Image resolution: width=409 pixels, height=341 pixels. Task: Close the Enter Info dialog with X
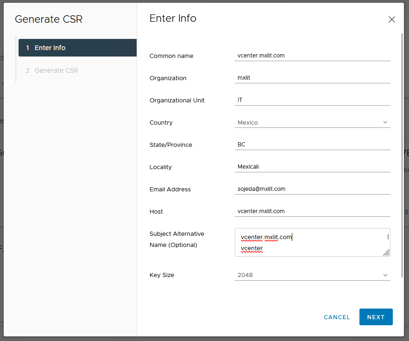pyautogui.click(x=392, y=19)
